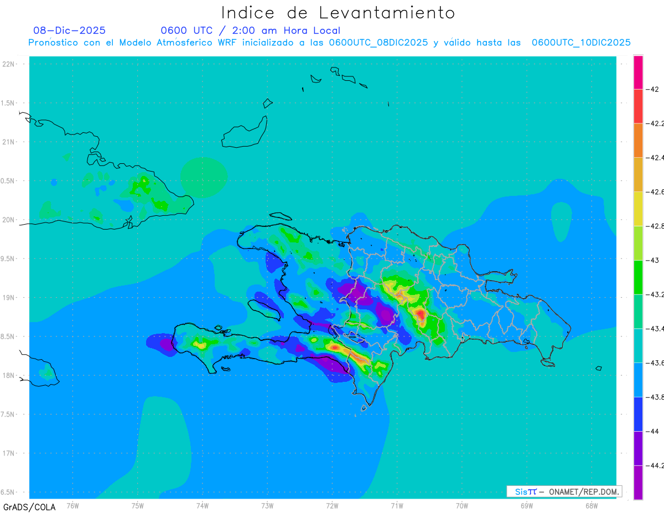Pick the orange swatch between -42.2 and -42.4
664x513 pixels.
[638, 141]
